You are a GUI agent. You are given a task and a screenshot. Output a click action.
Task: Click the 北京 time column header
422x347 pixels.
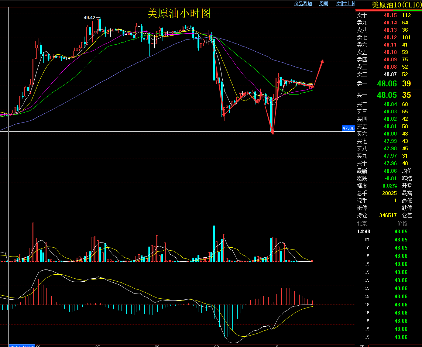pos(362,223)
